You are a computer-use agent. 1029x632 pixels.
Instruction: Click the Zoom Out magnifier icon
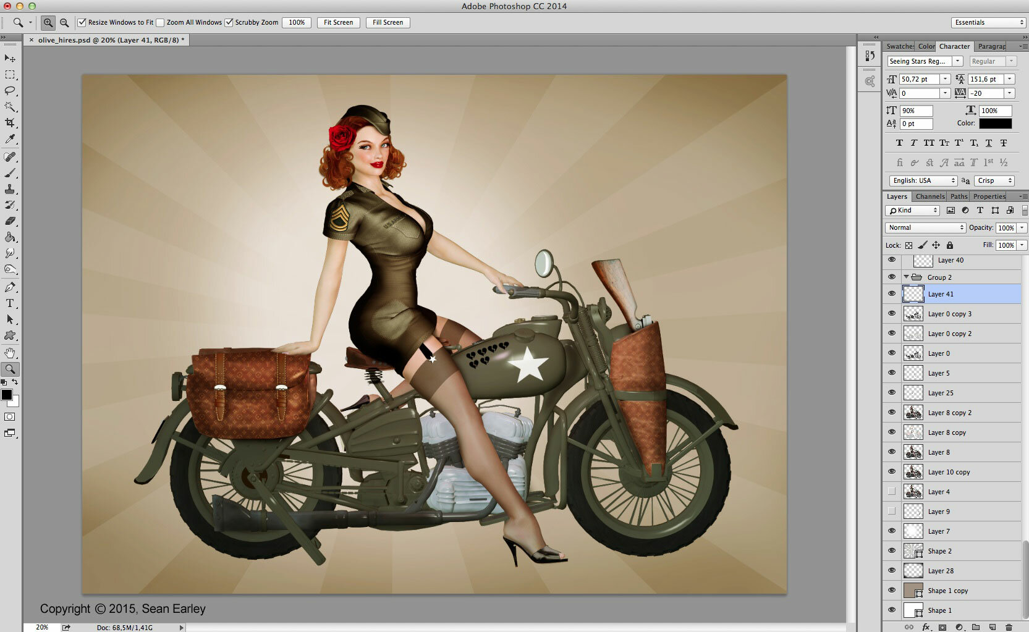point(64,23)
